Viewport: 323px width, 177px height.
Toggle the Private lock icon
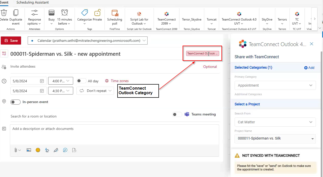click(97, 13)
